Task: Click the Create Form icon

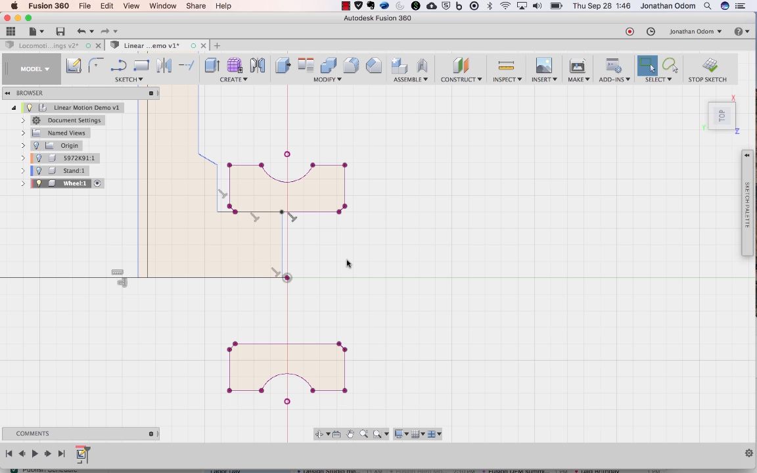Action: tap(235, 65)
